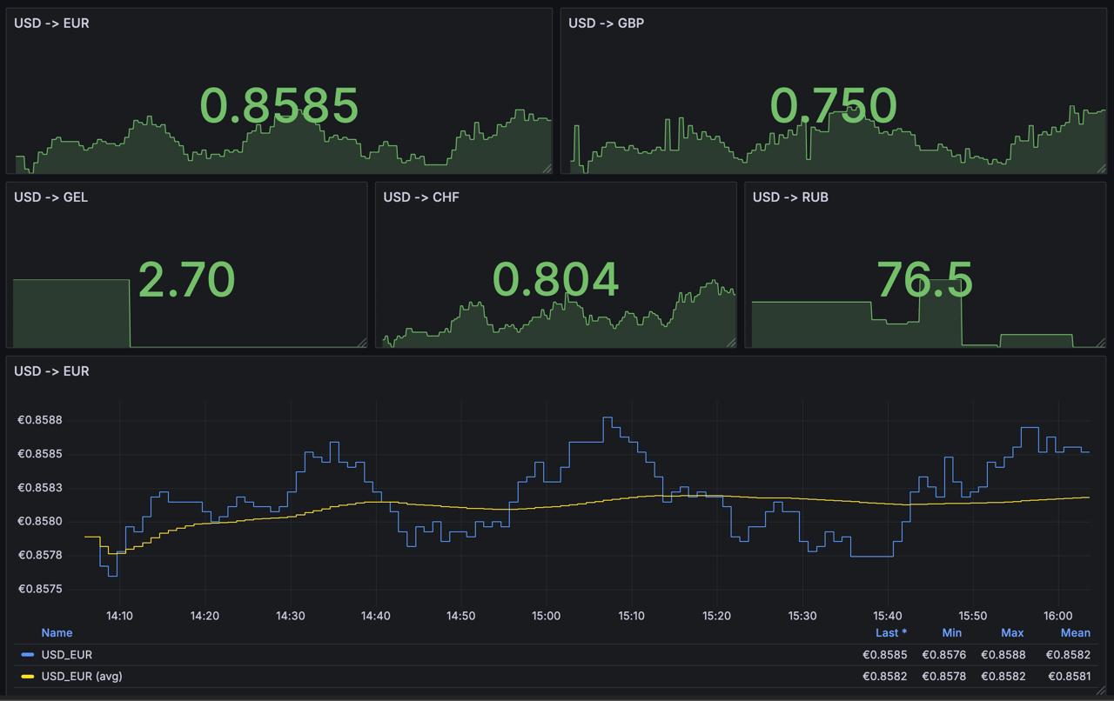Sort the legend by the Max column
The image size is (1114, 701).
[x=1011, y=632]
